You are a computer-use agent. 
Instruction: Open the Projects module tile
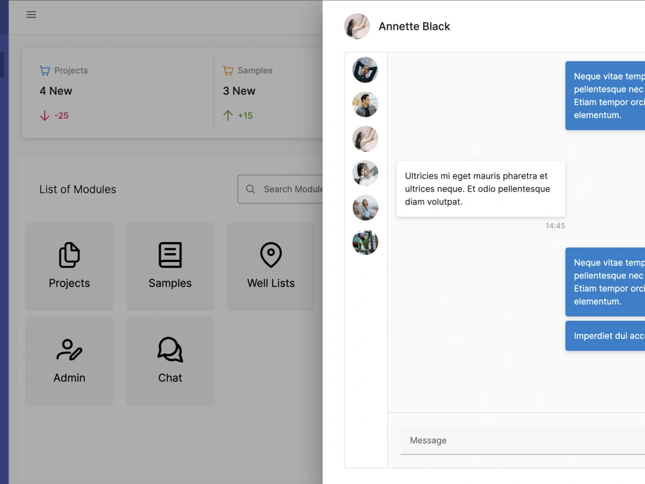click(70, 266)
